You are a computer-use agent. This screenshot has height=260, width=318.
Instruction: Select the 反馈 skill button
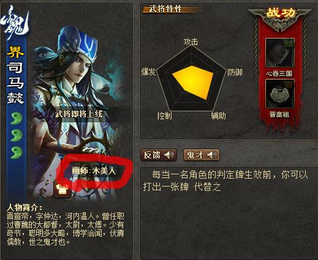click(159, 155)
